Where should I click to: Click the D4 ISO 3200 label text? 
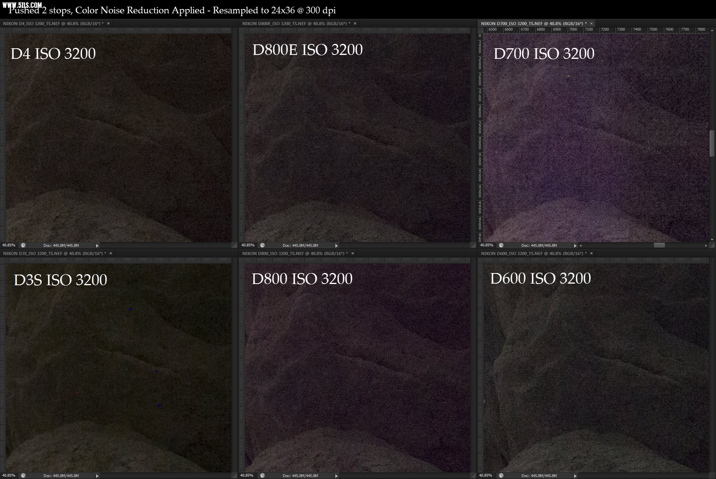[x=53, y=54]
